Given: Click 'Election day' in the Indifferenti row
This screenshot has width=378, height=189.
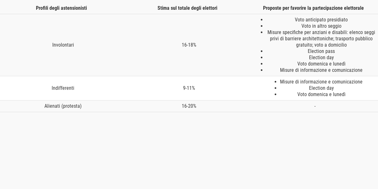Looking at the screenshot, I should [x=321, y=88].
